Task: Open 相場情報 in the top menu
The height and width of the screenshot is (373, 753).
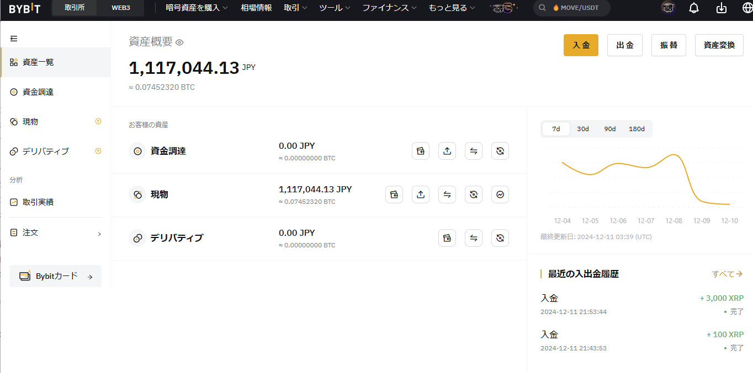Action: pyautogui.click(x=256, y=8)
